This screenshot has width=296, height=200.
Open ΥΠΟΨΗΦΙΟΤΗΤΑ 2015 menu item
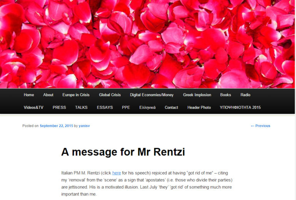click(x=240, y=108)
